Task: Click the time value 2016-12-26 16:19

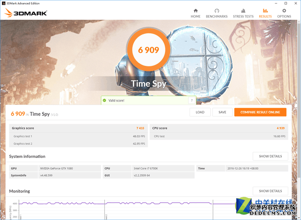Action: (x=243, y=168)
